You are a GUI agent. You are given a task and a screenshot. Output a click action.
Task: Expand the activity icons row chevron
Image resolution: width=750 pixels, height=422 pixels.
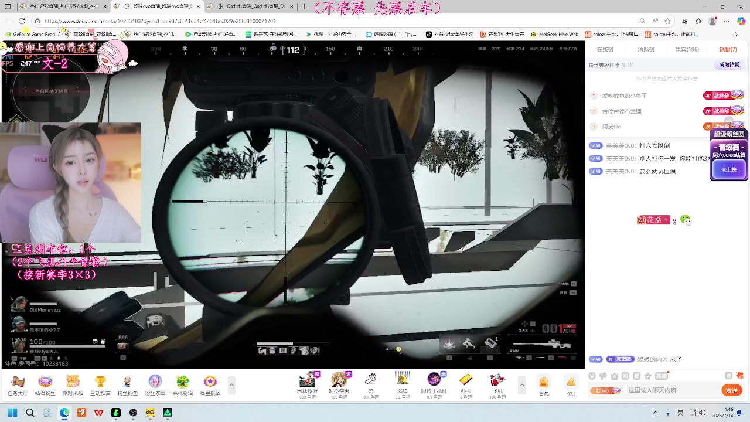point(231,385)
